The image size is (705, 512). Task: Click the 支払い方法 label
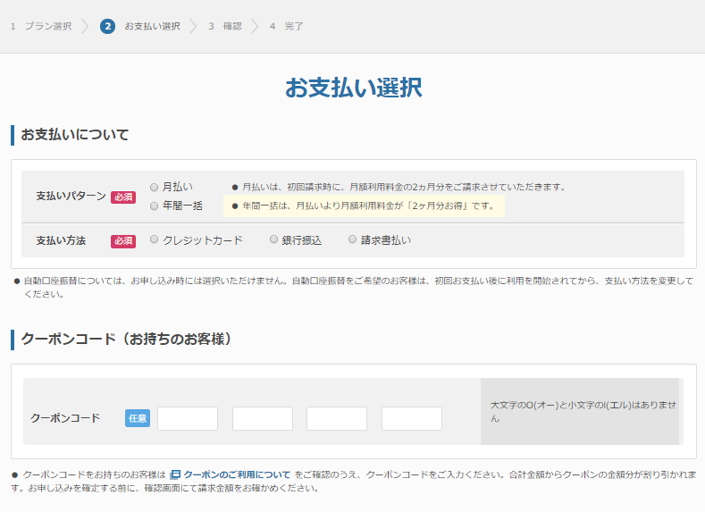(61, 241)
